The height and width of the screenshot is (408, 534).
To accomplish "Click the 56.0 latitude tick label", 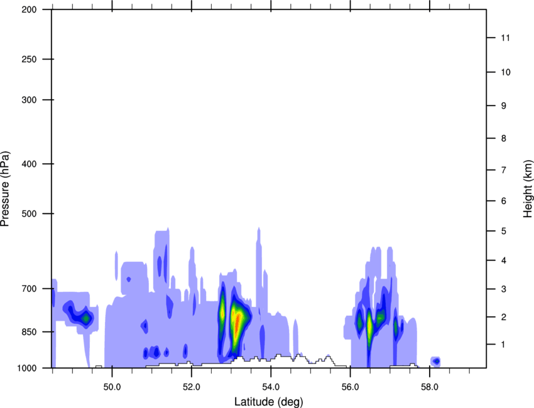I will click(x=351, y=387).
